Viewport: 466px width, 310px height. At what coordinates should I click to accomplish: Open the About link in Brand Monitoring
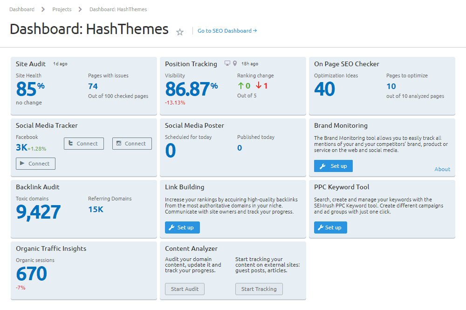tap(442, 169)
